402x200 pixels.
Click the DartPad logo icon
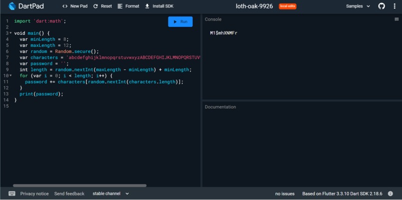pos(12,6)
